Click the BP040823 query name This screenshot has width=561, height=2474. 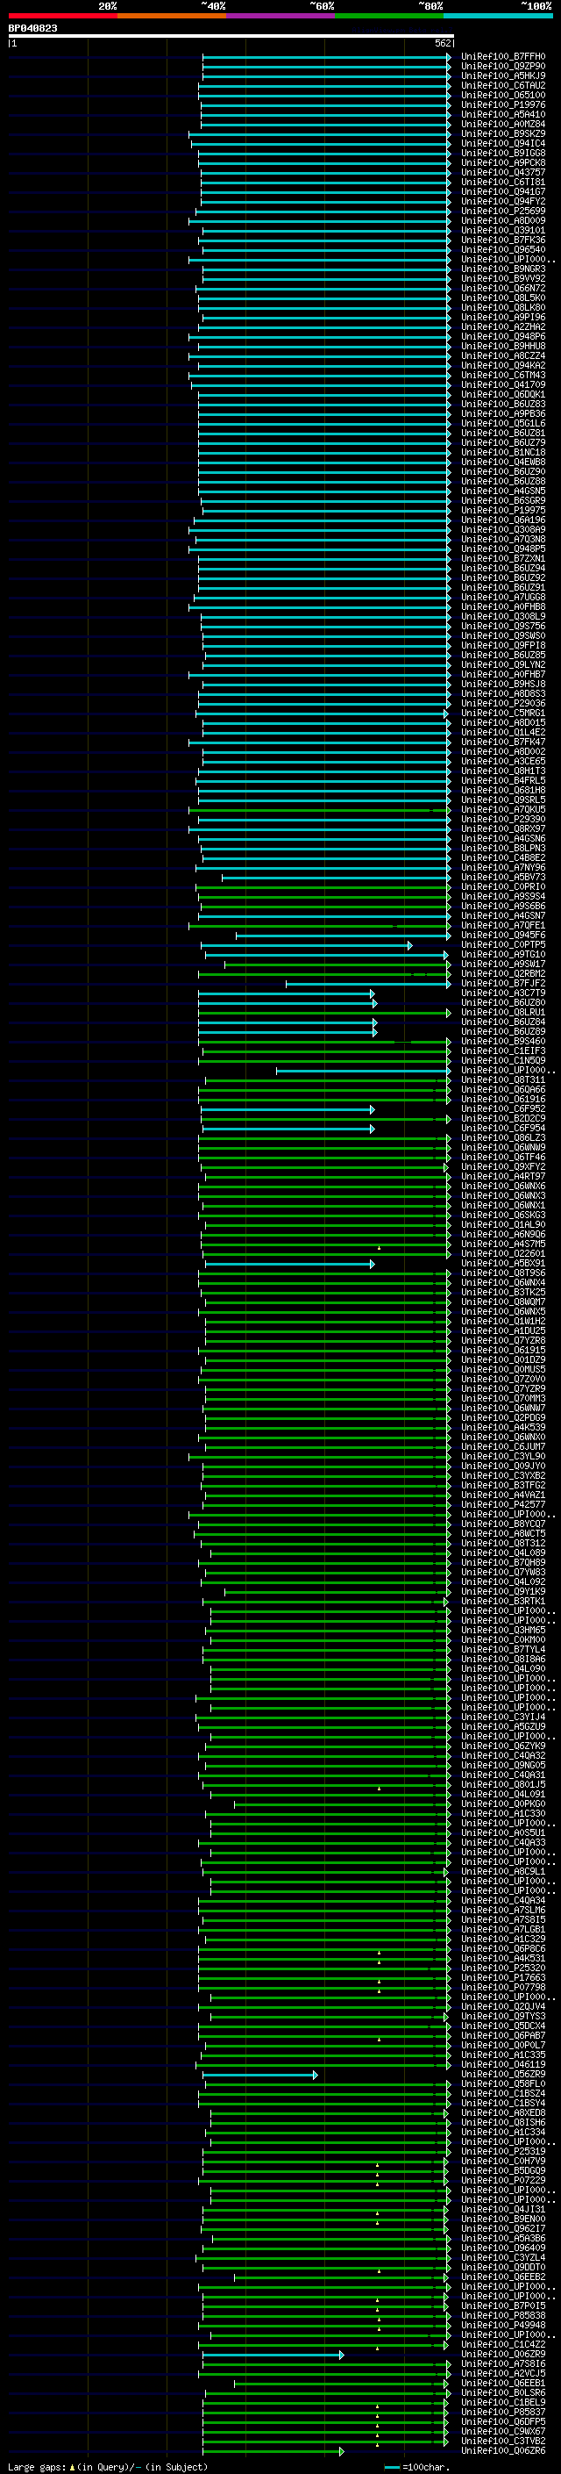pos(32,28)
